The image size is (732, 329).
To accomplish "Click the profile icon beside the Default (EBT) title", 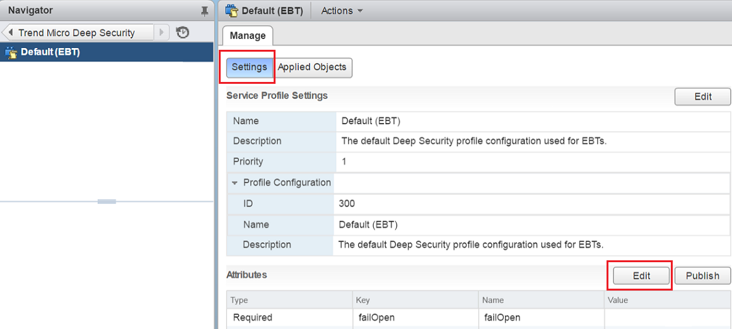I will click(231, 11).
